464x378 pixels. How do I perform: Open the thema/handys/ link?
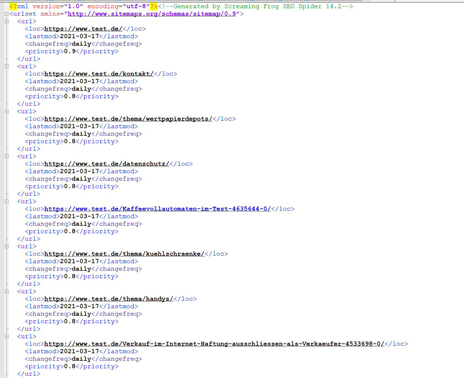point(109,299)
